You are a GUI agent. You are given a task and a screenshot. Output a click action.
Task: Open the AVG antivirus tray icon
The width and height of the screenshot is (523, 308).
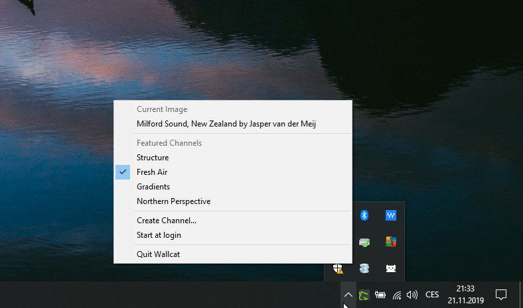(390, 242)
